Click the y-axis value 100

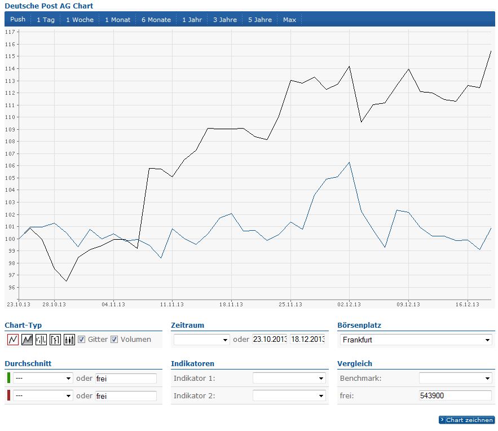[x=10, y=239]
